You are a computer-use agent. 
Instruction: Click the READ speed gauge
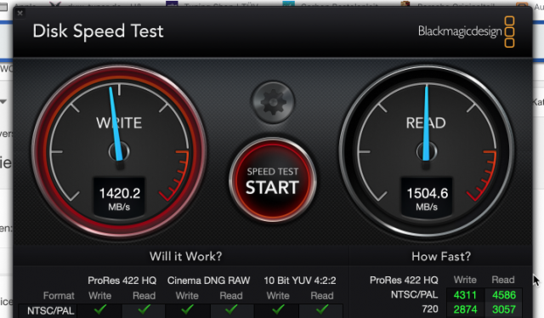point(427,151)
